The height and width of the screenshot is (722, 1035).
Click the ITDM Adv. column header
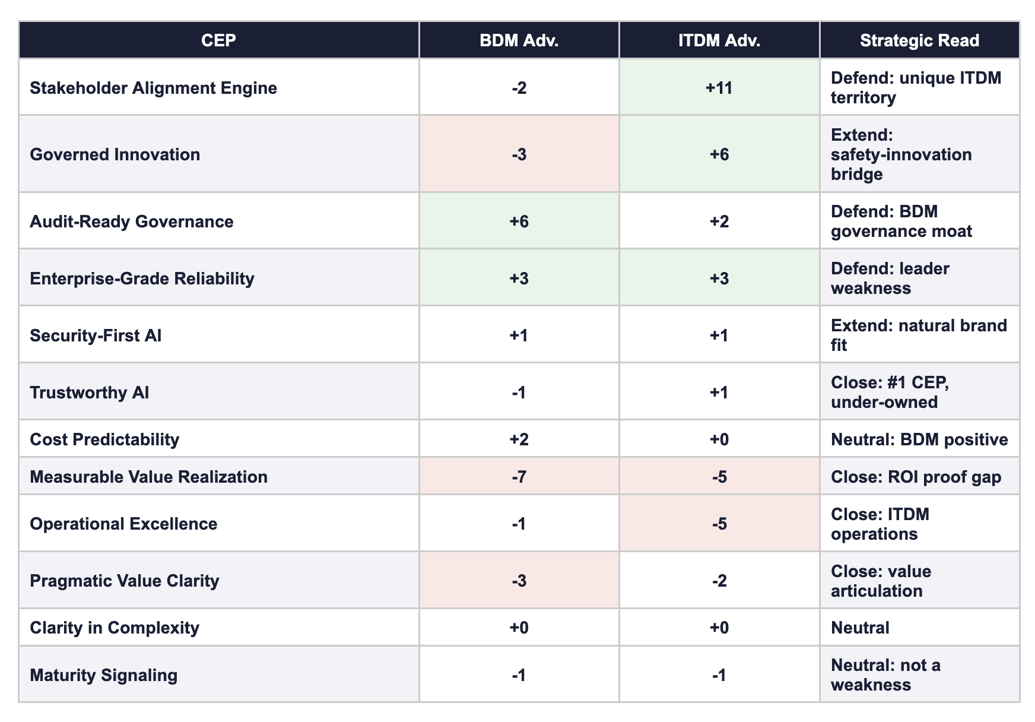pyautogui.click(x=719, y=40)
